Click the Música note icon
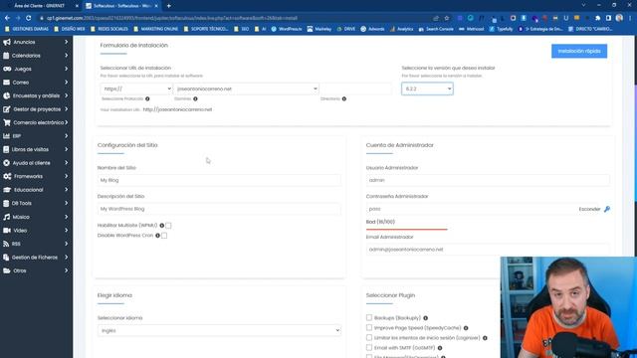 [x=7, y=217]
